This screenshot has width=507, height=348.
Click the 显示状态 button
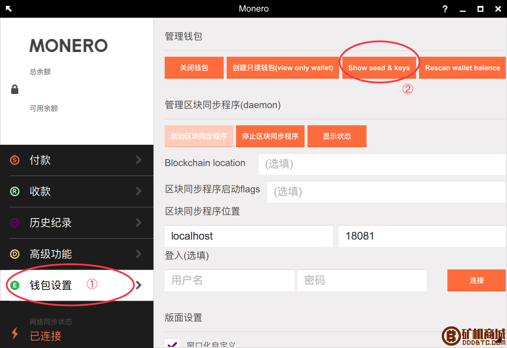click(337, 136)
